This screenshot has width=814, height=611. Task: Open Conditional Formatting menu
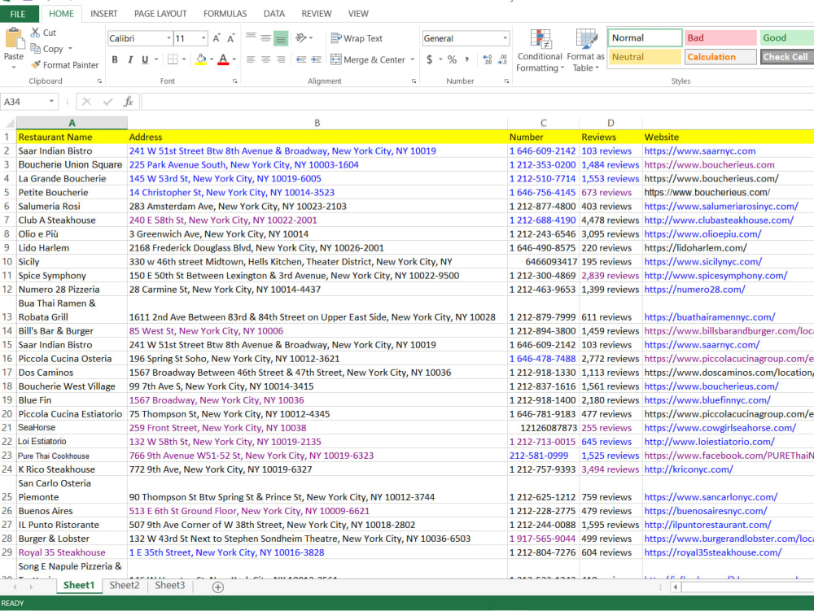coord(540,50)
